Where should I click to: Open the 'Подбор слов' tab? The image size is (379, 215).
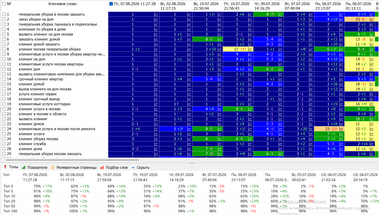pyautogui.click(x=114, y=167)
